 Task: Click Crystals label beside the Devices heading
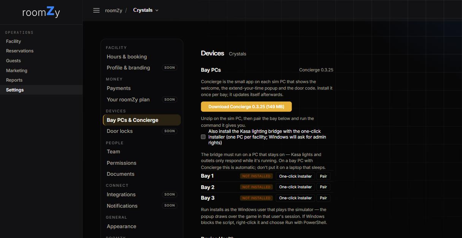[x=238, y=54]
